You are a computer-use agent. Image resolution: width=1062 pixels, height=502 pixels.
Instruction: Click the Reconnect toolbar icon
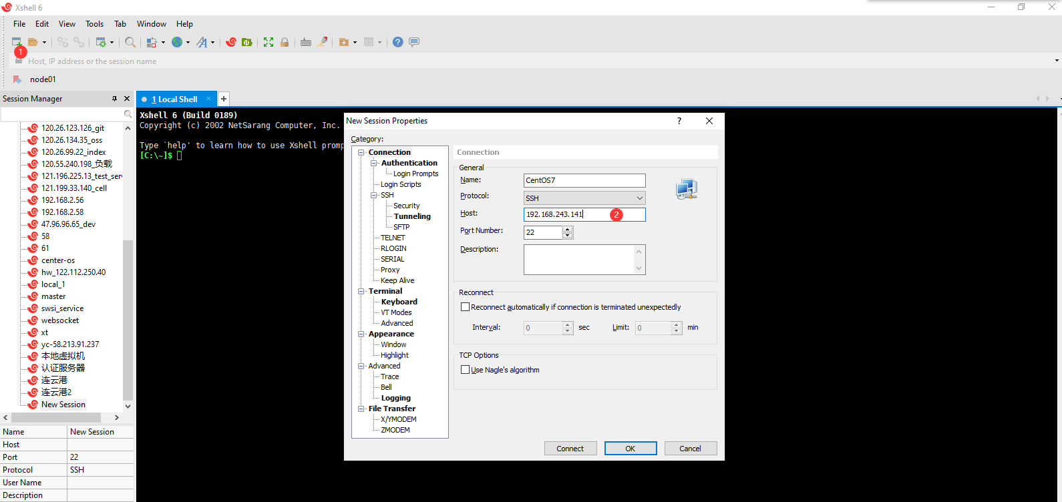(x=79, y=42)
